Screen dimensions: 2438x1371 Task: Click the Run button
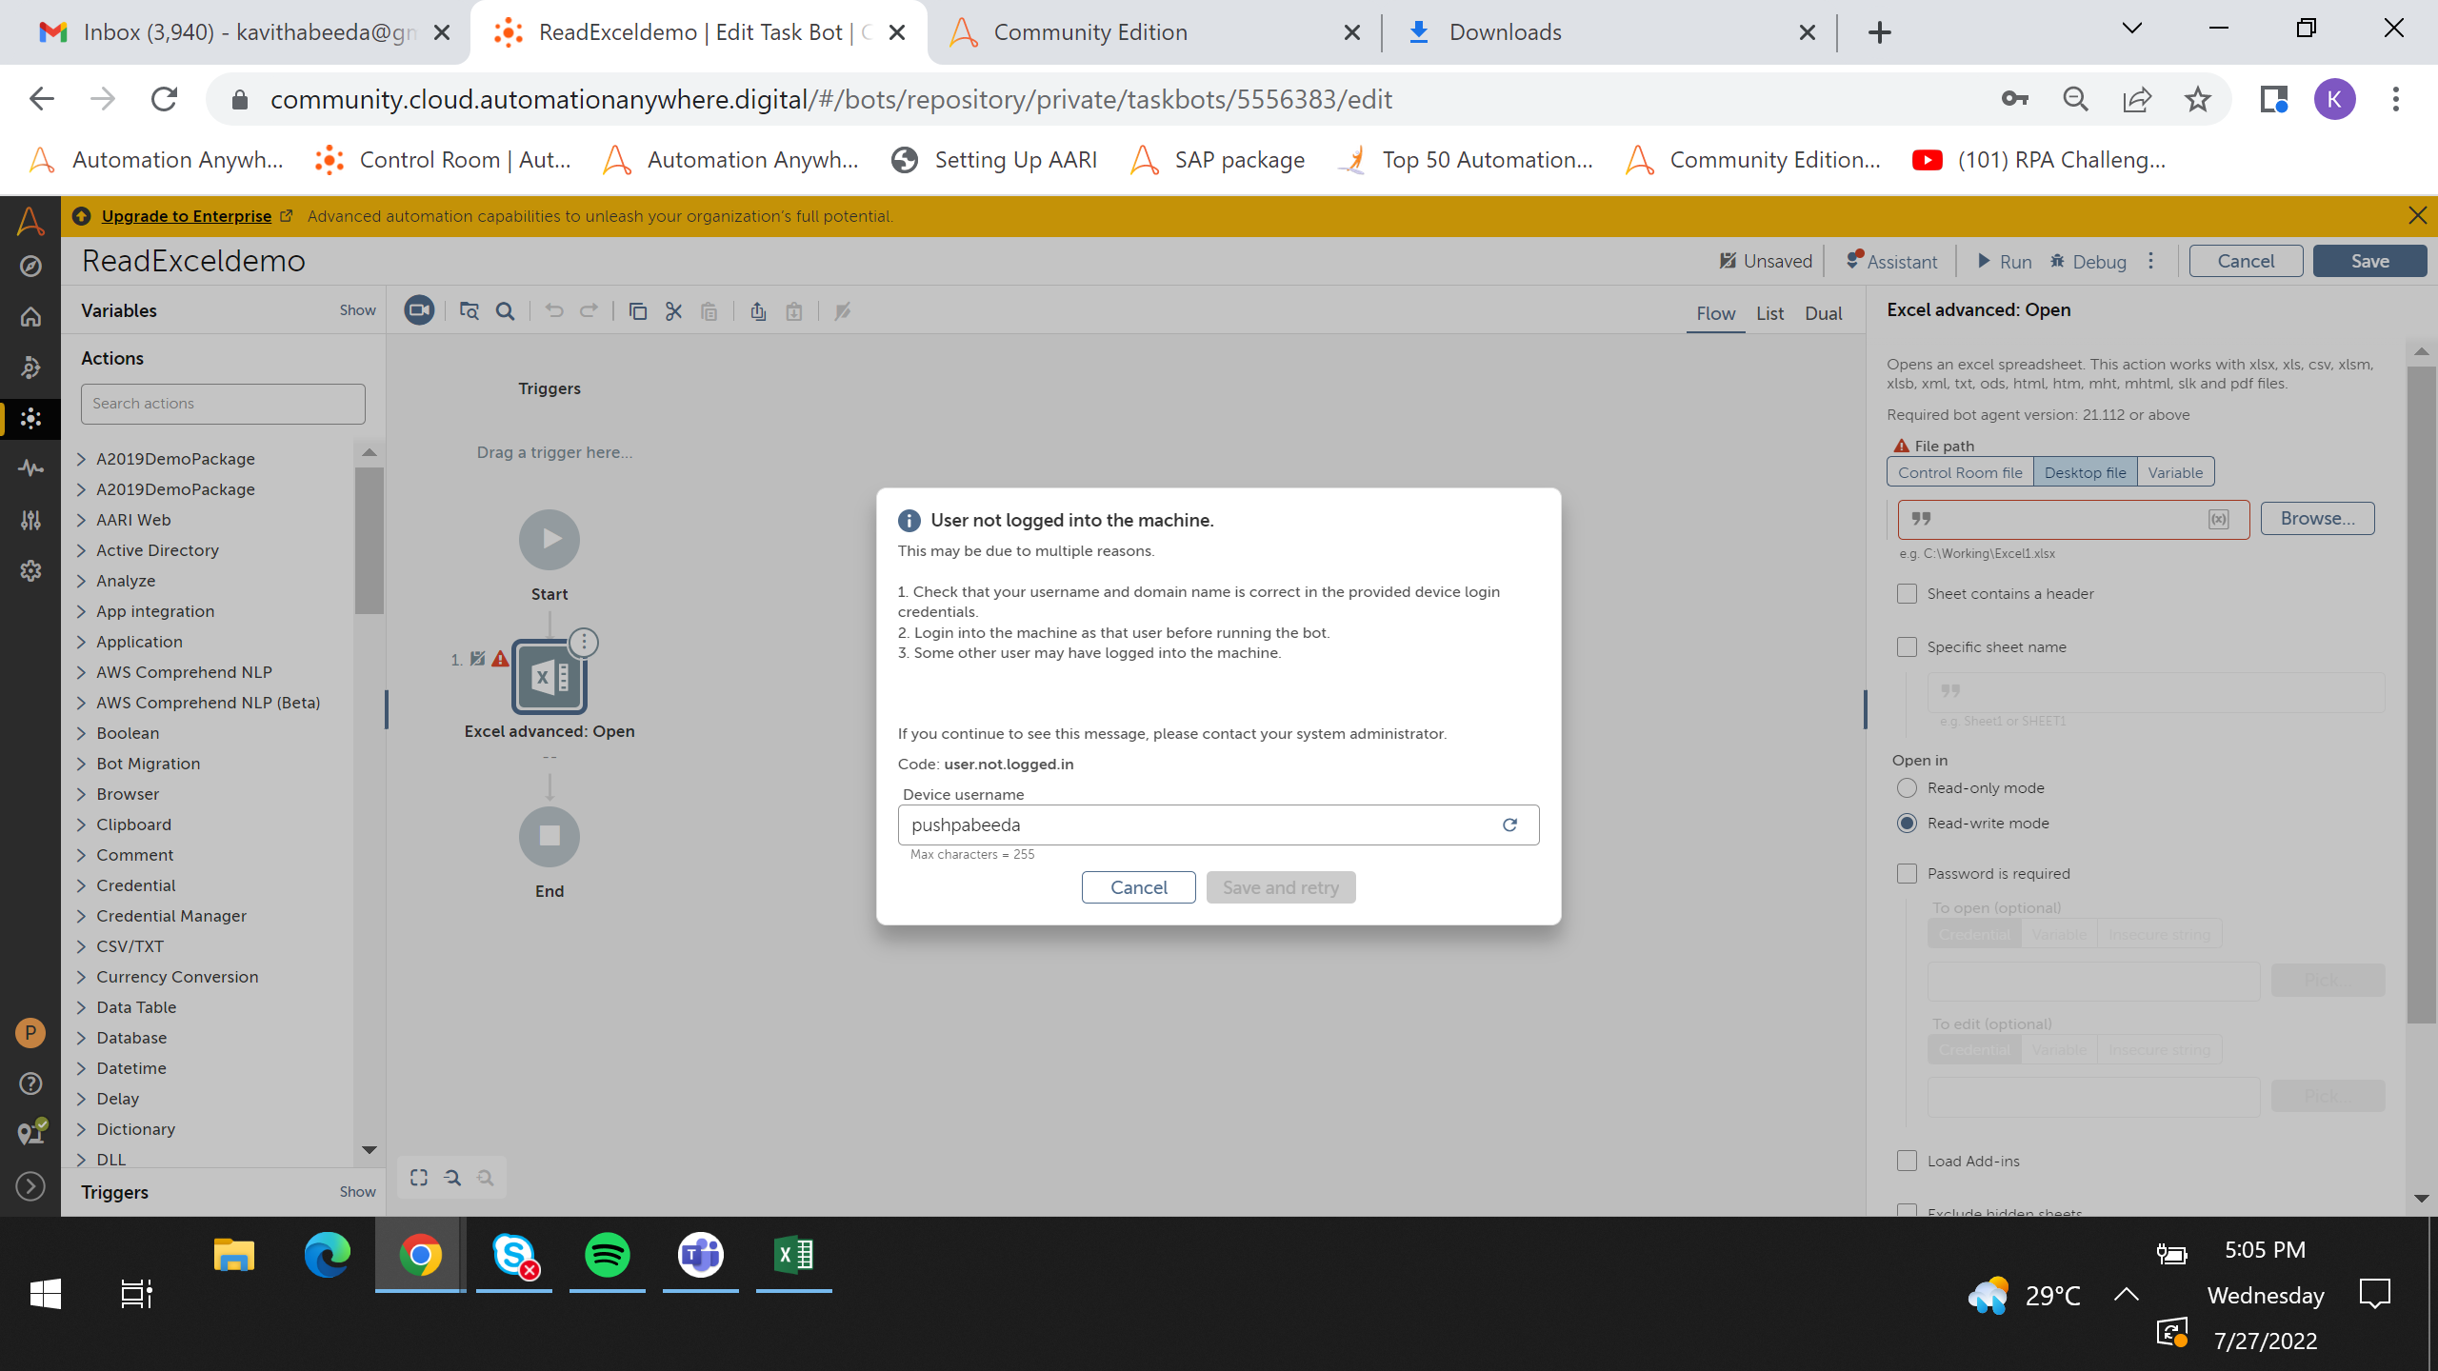2005,261
